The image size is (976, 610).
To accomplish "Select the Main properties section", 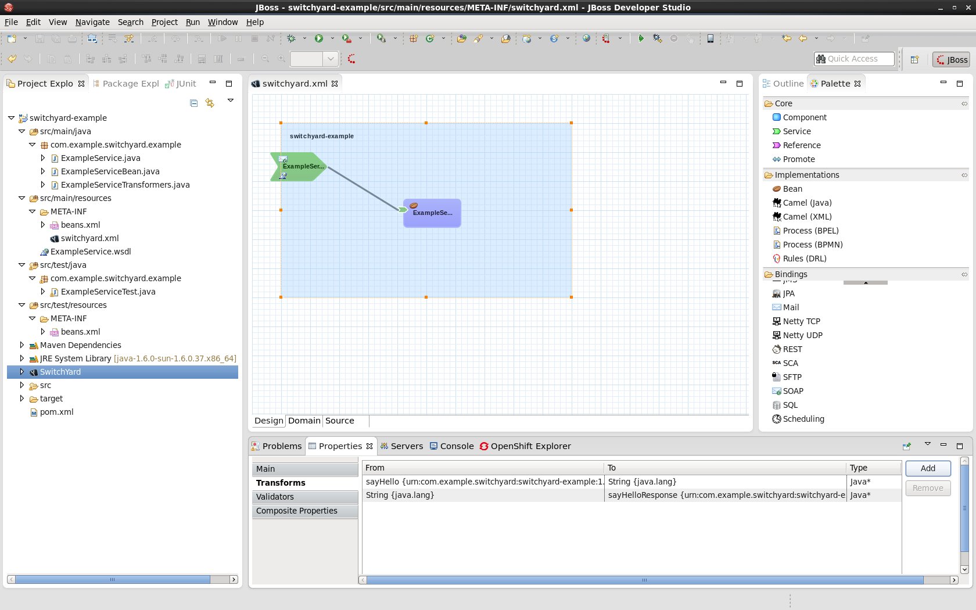I will click(305, 469).
